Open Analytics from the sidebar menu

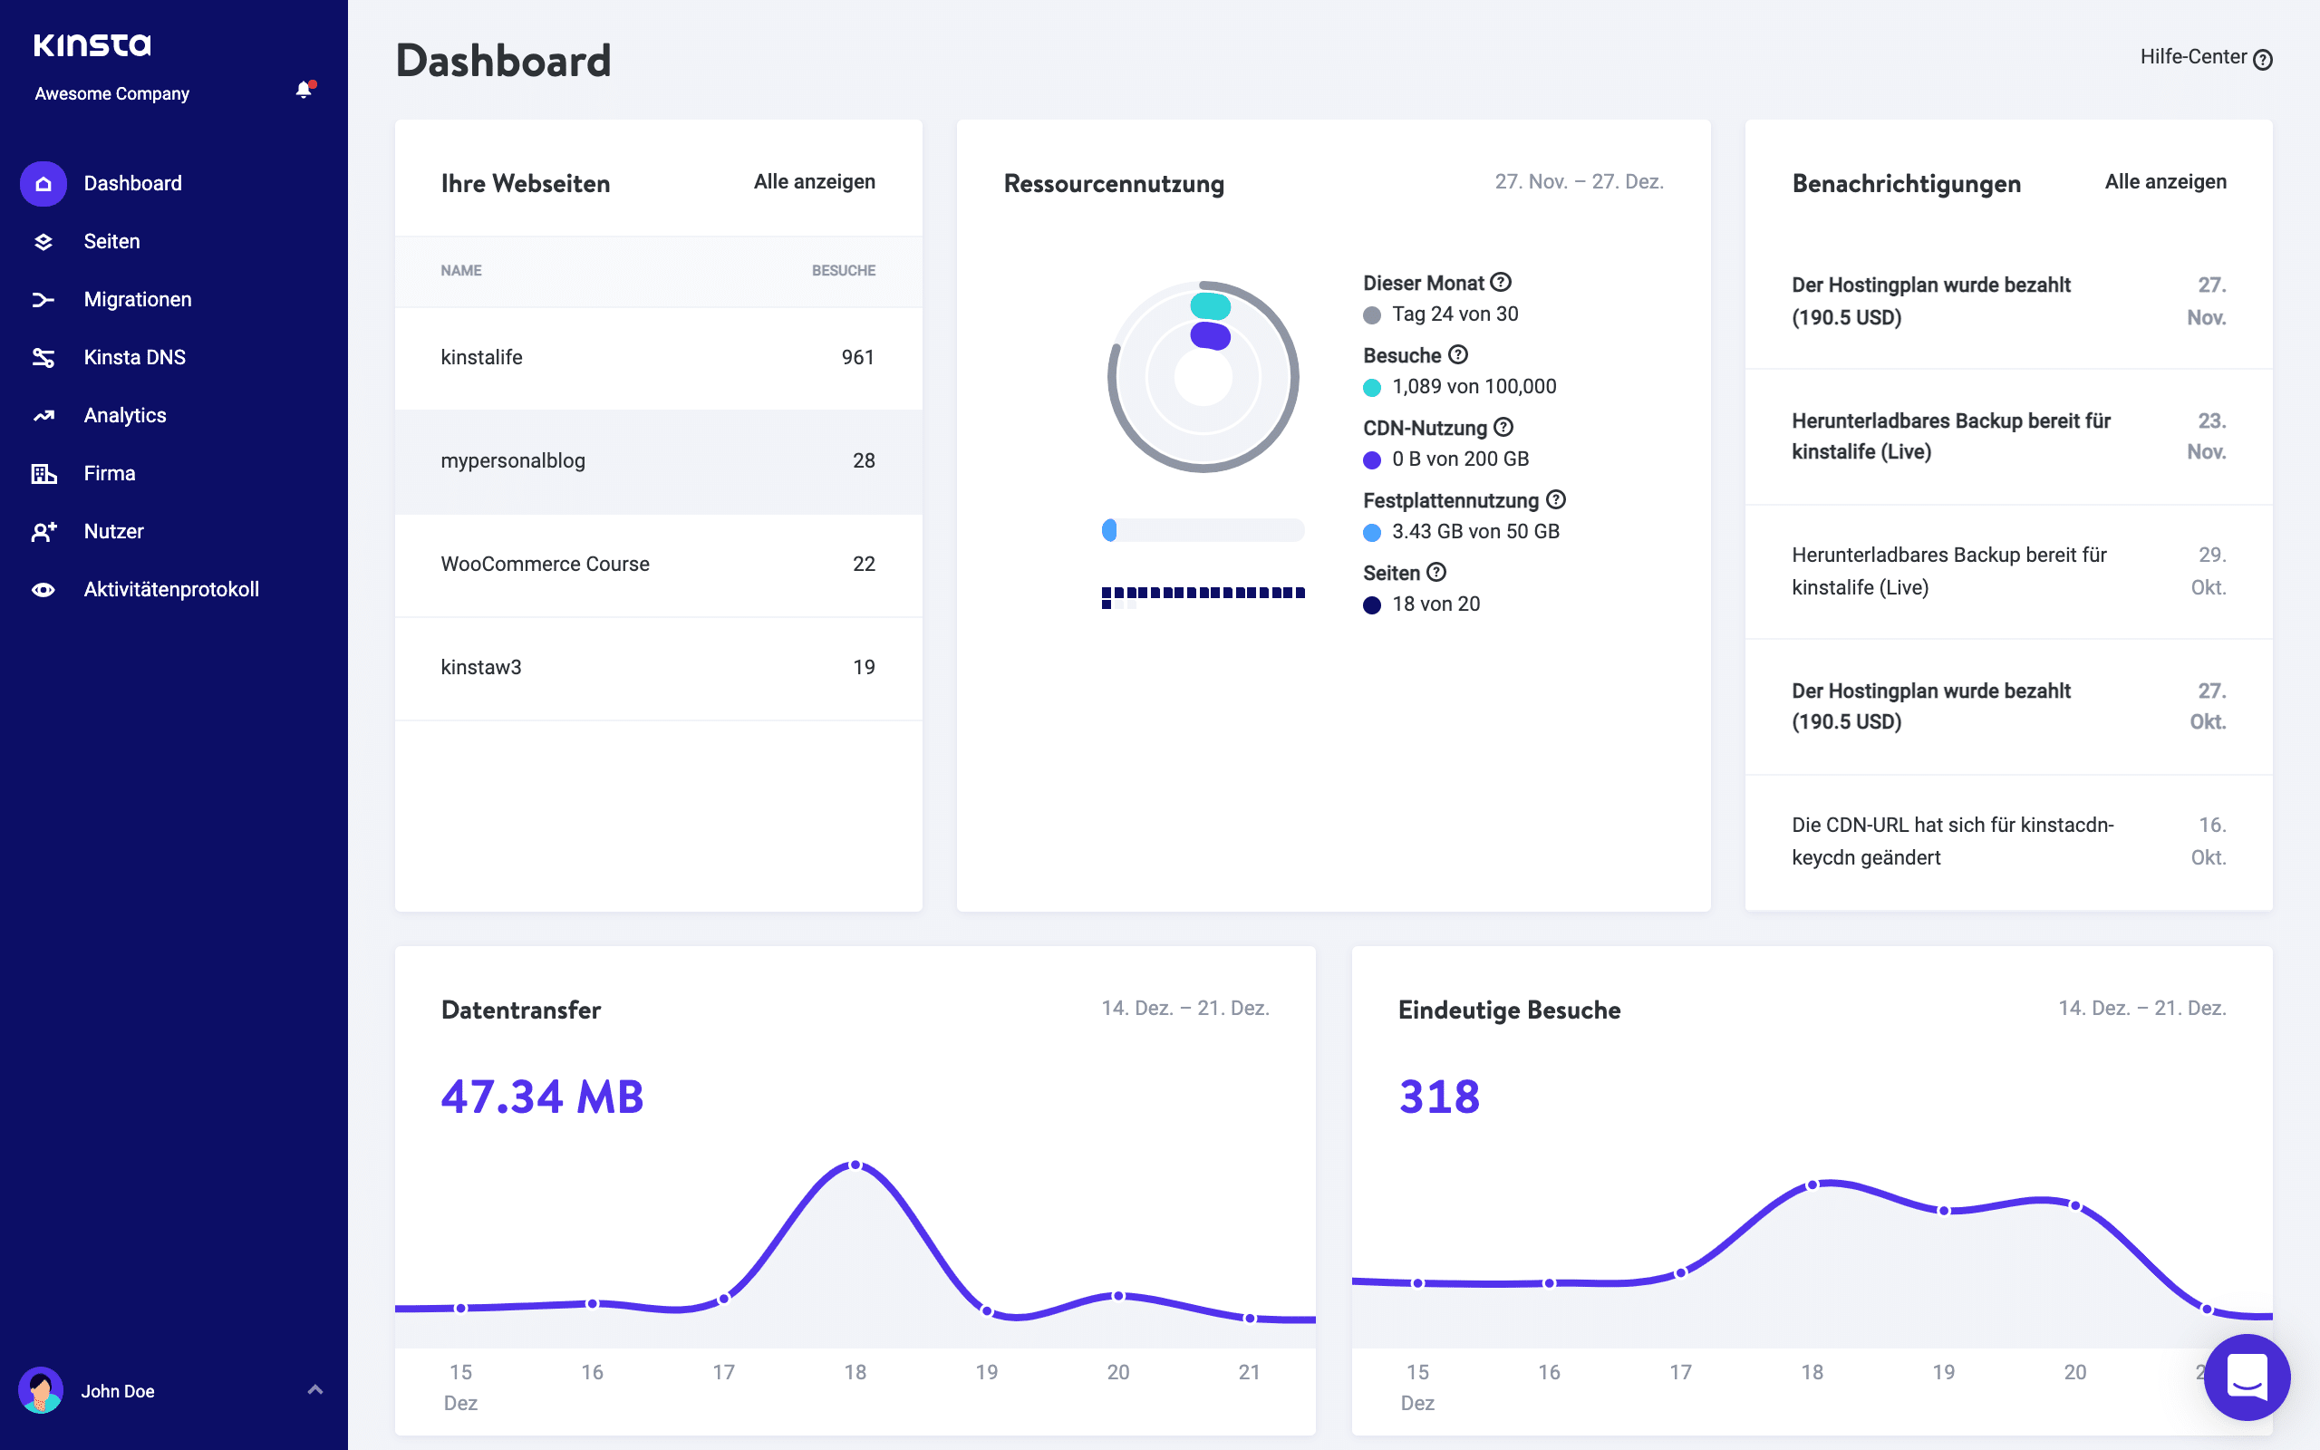(125, 415)
